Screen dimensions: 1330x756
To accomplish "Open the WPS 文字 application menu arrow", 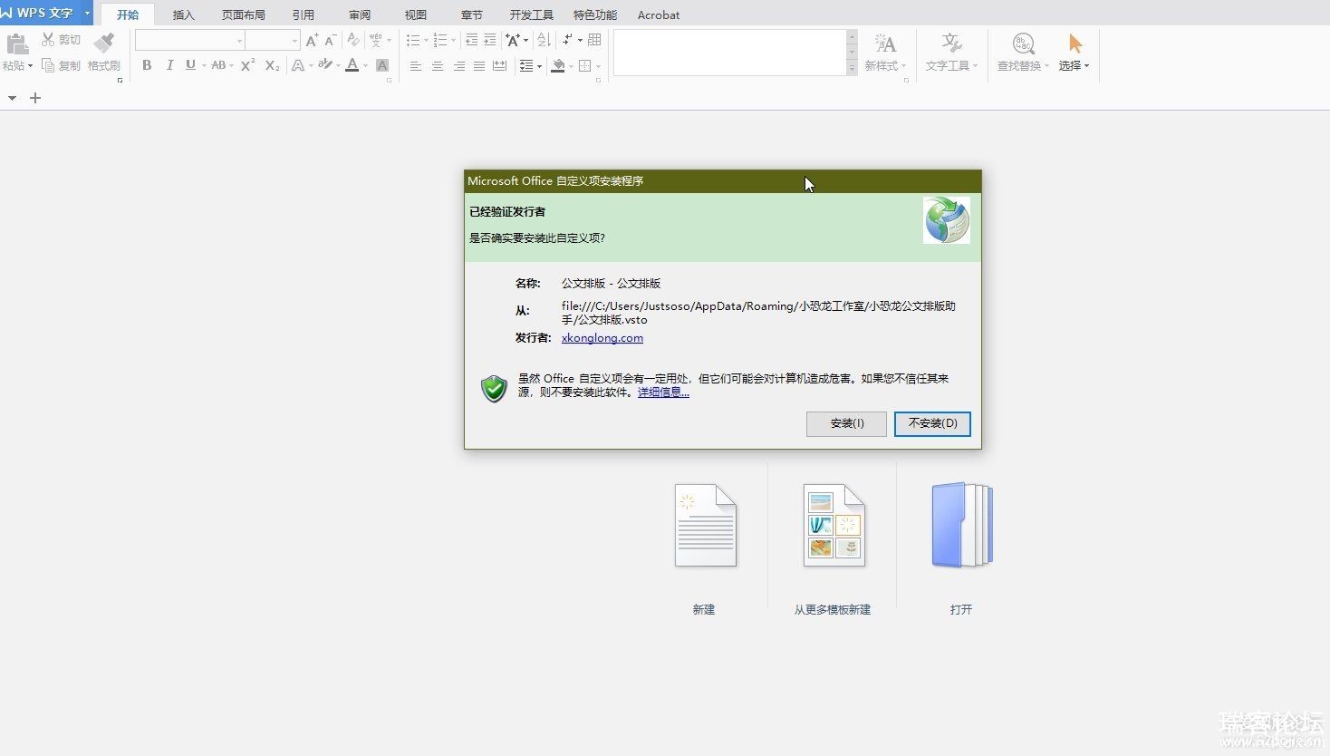I will (x=88, y=13).
